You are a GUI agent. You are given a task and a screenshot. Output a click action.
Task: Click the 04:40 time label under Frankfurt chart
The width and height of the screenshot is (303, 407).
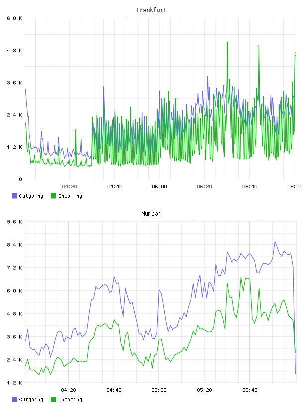click(115, 187)
